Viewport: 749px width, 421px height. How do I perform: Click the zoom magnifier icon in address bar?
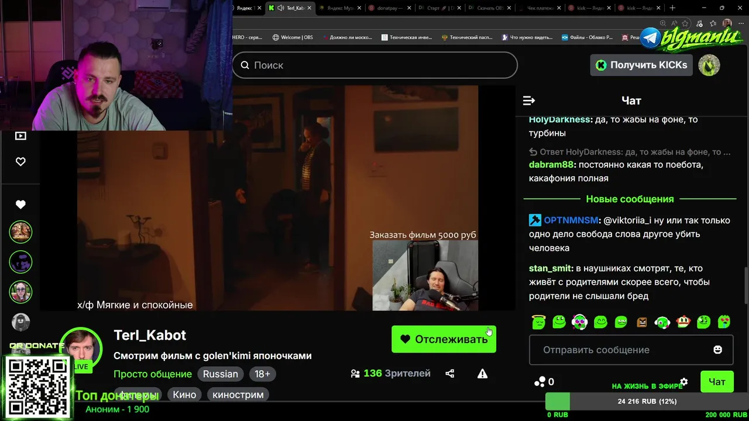pyautogui.click(x=663, y=23)
